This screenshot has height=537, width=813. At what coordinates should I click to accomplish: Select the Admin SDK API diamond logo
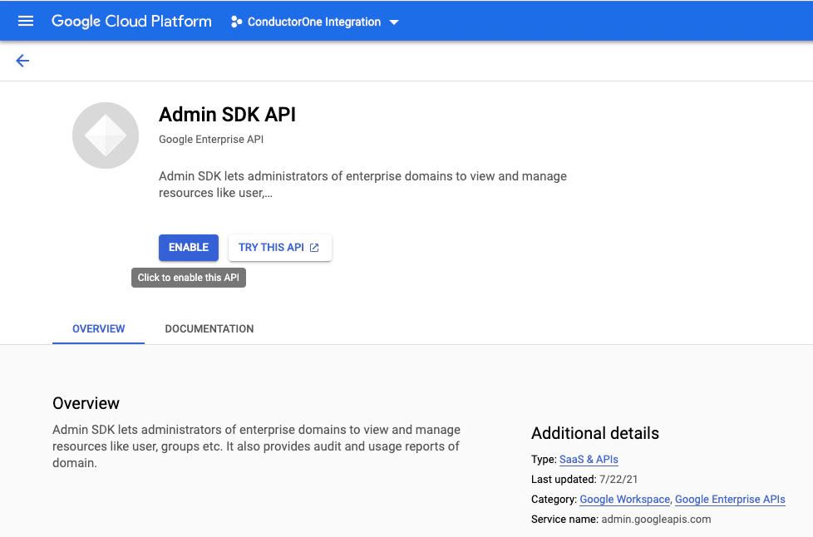pyautogui.click(x=105, y=135)
